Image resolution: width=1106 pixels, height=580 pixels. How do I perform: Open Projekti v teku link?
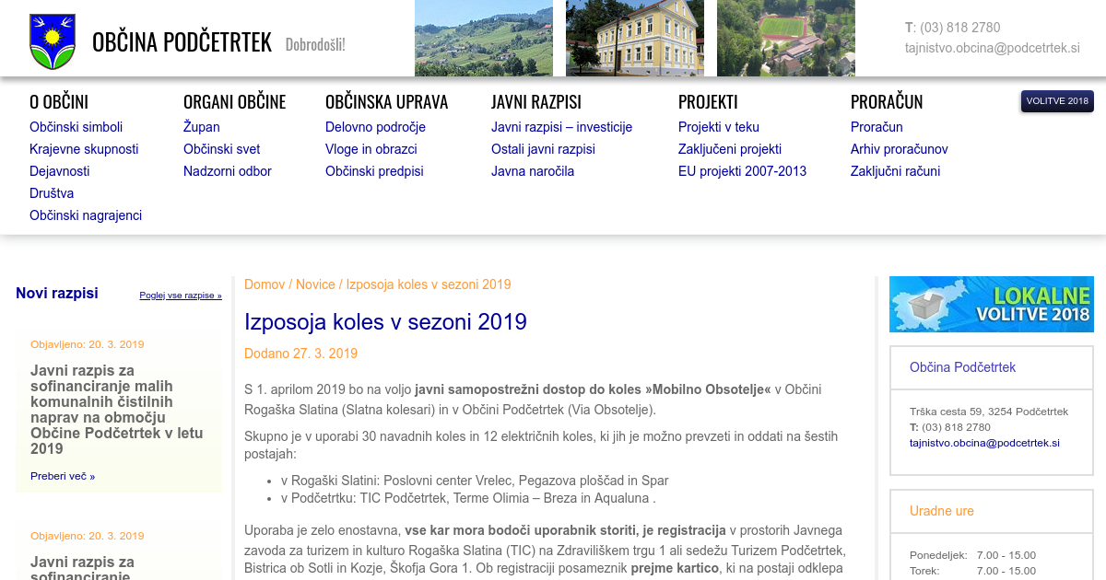tap(719, 127)
